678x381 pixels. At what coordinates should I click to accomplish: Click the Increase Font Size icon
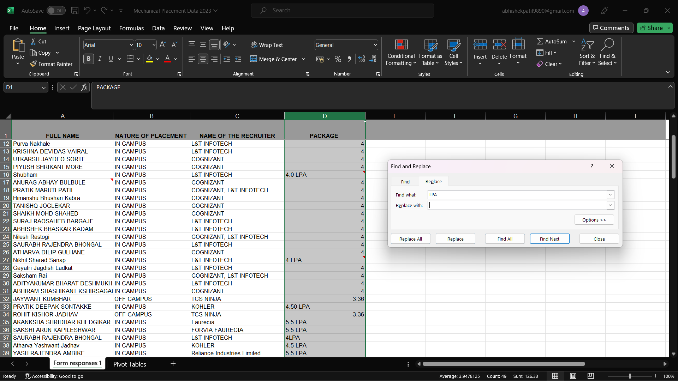click(x=163, y=45)
